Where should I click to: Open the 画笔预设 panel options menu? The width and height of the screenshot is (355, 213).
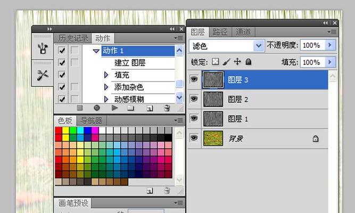pos(179,203)
